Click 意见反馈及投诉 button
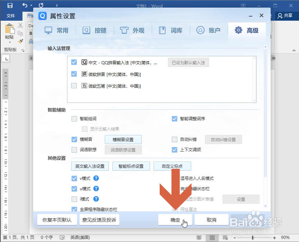 pyautogui.click(x=99, y=220)
